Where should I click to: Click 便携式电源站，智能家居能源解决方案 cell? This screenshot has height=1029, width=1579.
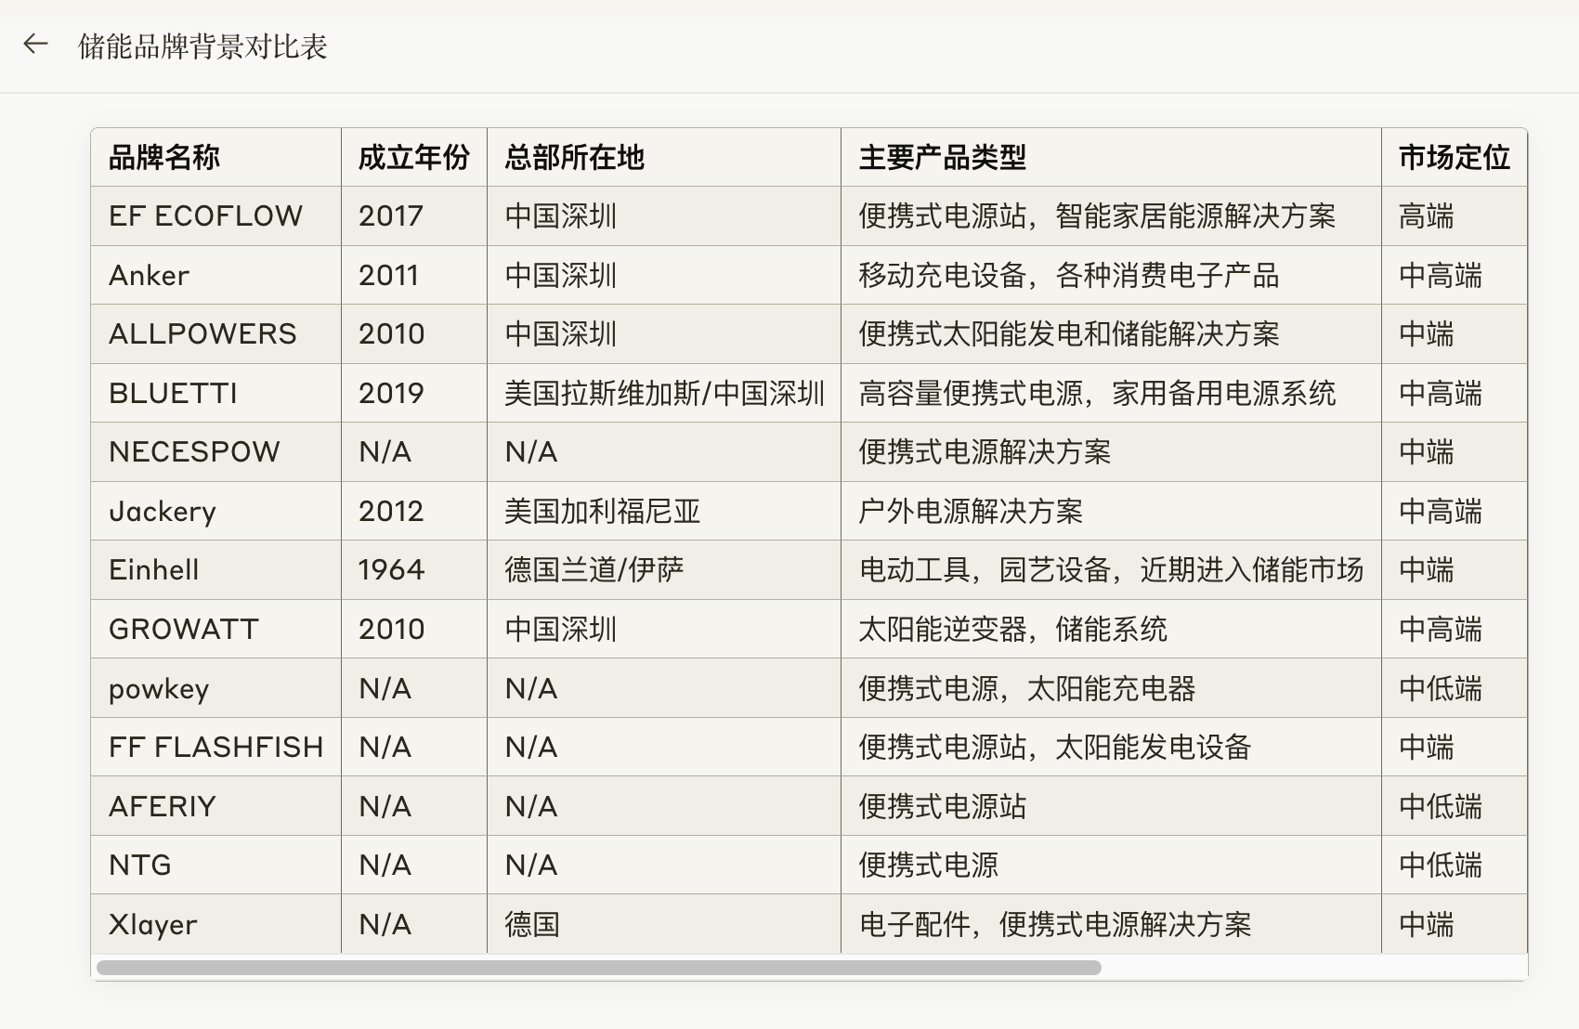[1112, 216]
